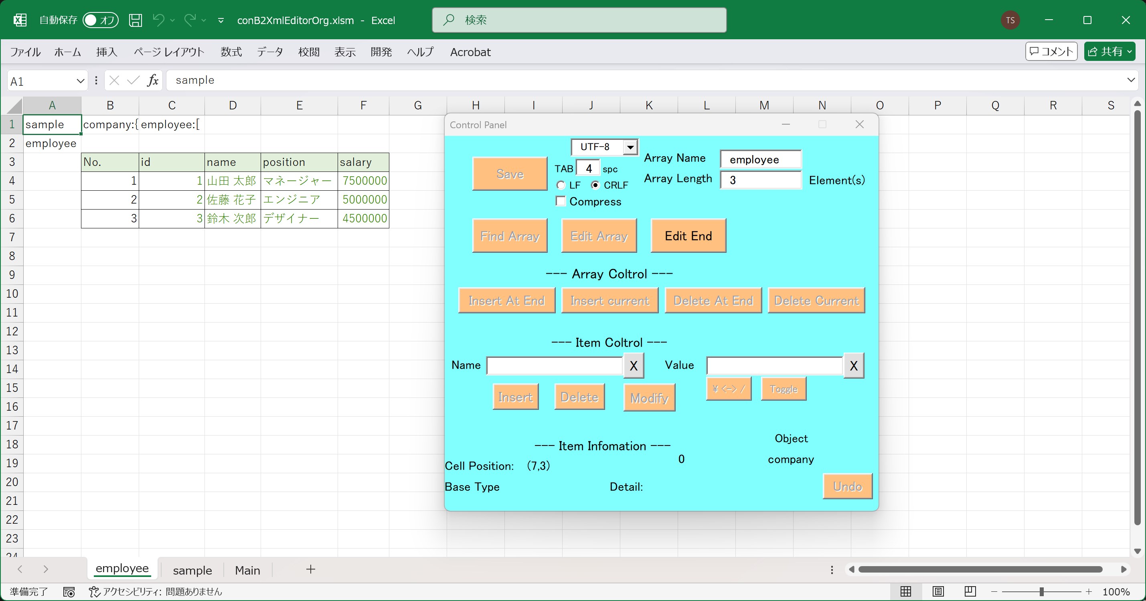The image size is (1146, 601).
Task: Click the insert function fx icon
Action: point(153,81)
